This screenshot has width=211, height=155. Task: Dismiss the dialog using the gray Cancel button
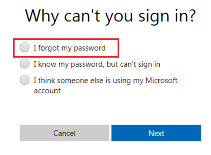pos(65,133)
